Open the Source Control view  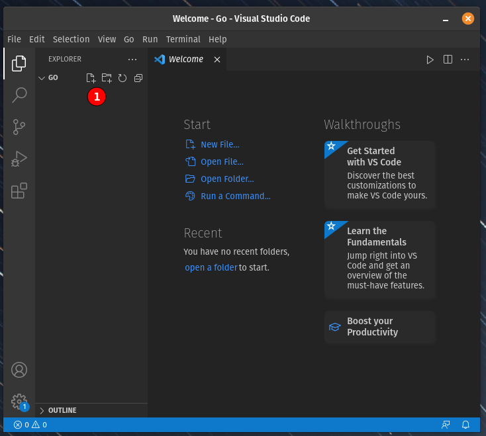[19, 127]
